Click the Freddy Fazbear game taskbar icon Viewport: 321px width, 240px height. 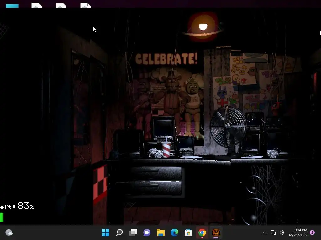(216, 232)
